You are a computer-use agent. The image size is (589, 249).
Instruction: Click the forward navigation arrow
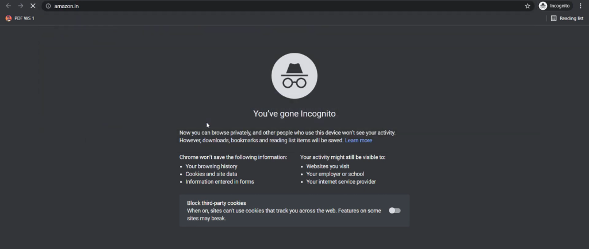tap(21, 6)
